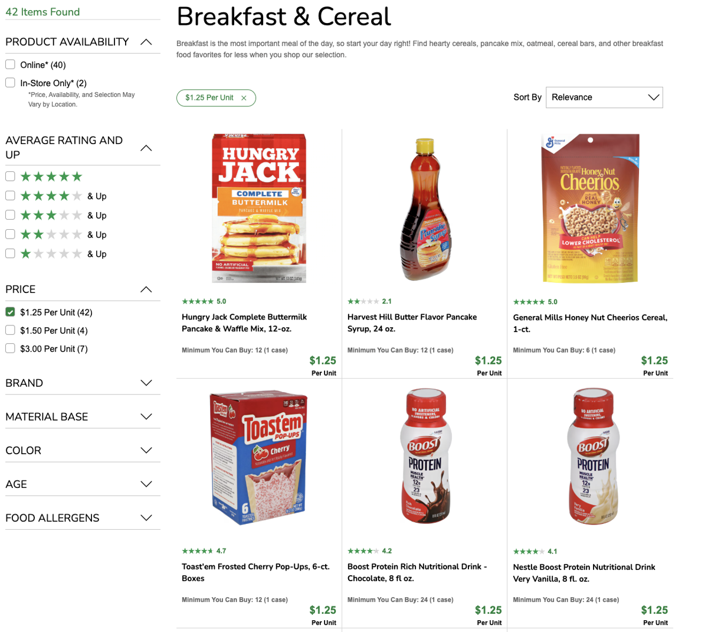Expand the Material Base filter
Viewport: 708px width, 632px height.
(x=146, y=417)
